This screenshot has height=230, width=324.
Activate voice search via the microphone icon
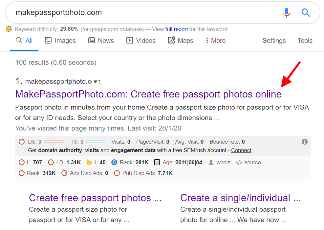286,12
